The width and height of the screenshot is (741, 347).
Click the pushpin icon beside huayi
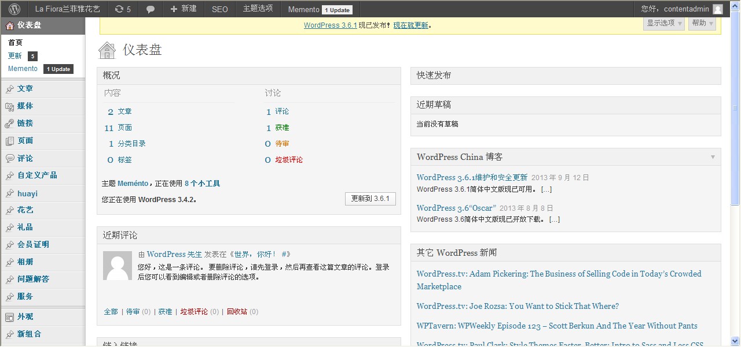pos(9,193)
